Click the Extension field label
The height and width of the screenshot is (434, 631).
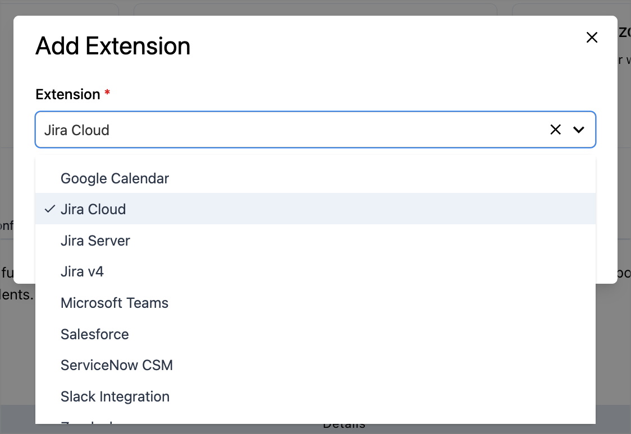click(x=68, y=94)
